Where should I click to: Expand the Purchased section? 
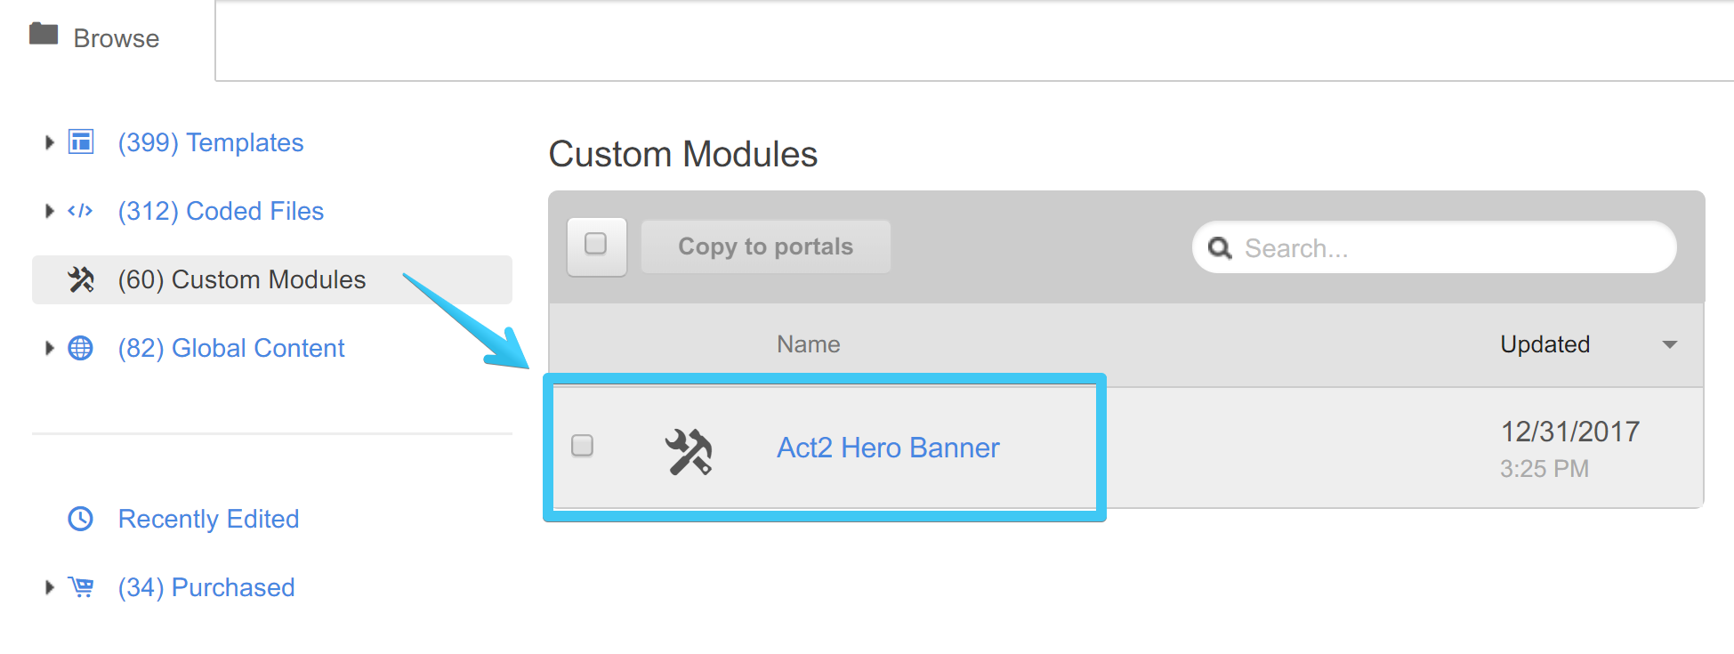pyautogui.click(x=49, y=587)
